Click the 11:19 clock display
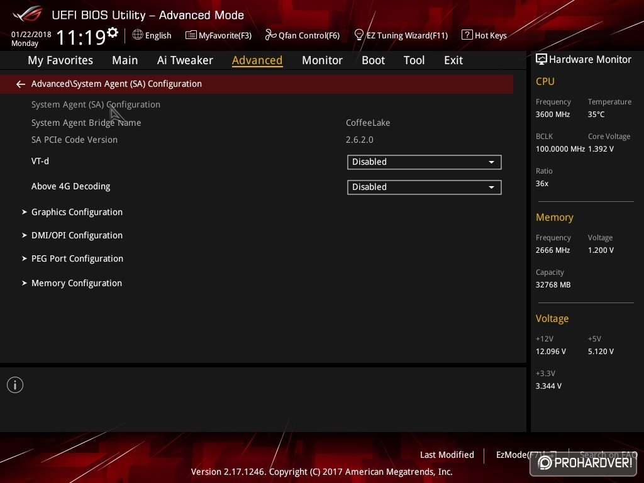 tap(81, 37)
